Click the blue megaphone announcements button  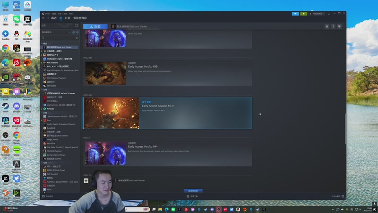295,14
